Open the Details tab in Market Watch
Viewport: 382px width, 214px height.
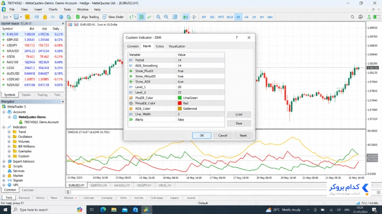click(26, 95)
